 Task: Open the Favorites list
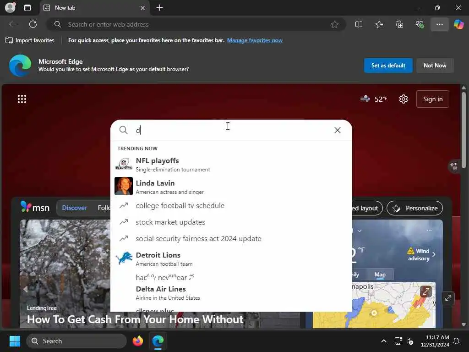379,24
